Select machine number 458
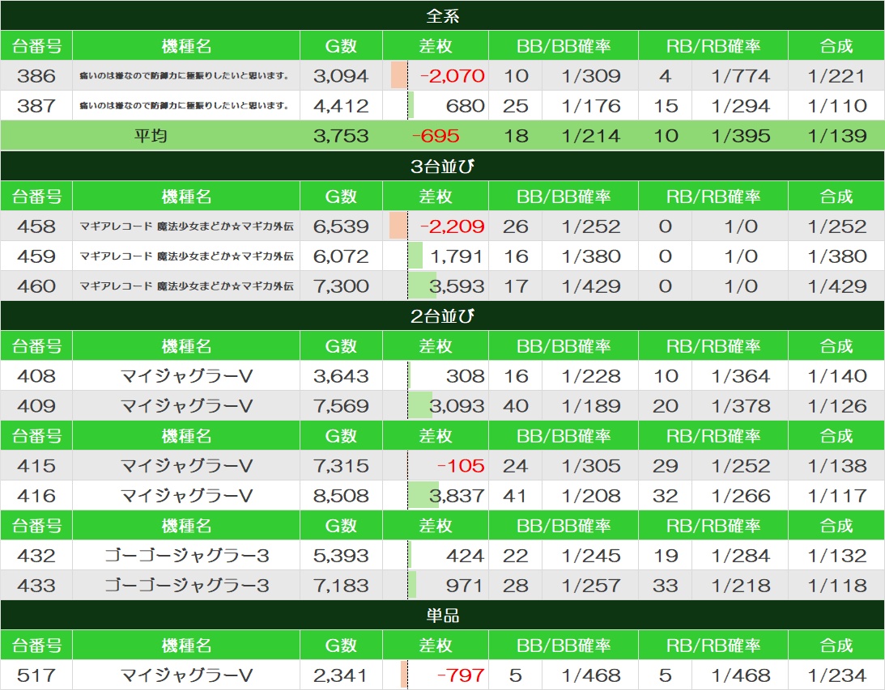The width and height of the screenshot is (885, 690). point(36,226)
